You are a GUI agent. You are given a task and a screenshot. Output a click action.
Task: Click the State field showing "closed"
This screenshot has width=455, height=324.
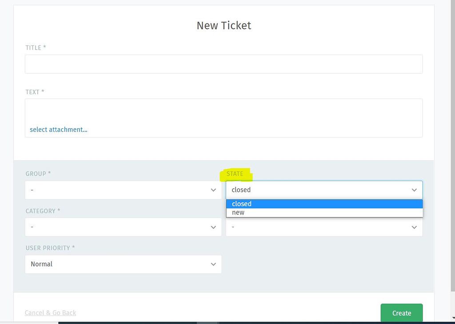311,190
